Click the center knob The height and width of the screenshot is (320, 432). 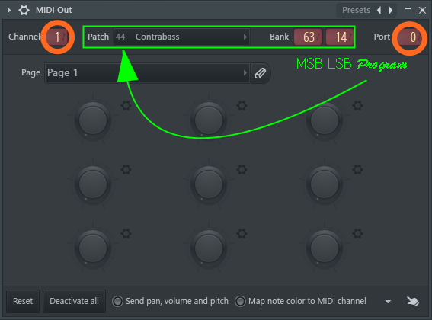[209, 184]
